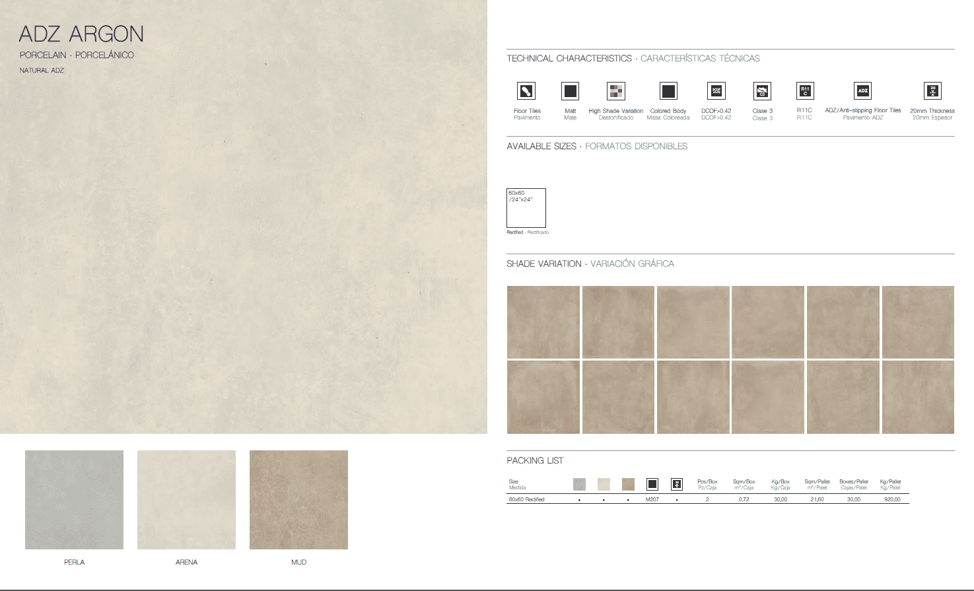Click the ADZ Anti-slipping Floor Tiles icon

click(x=862, y=90)
